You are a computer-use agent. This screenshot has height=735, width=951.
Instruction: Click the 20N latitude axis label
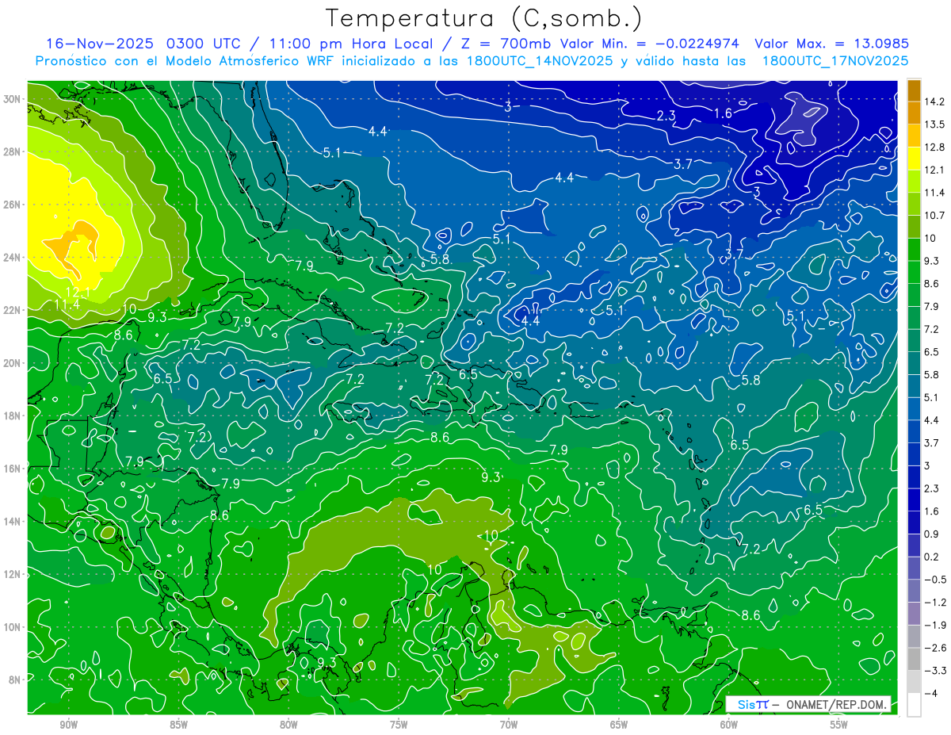12,362
